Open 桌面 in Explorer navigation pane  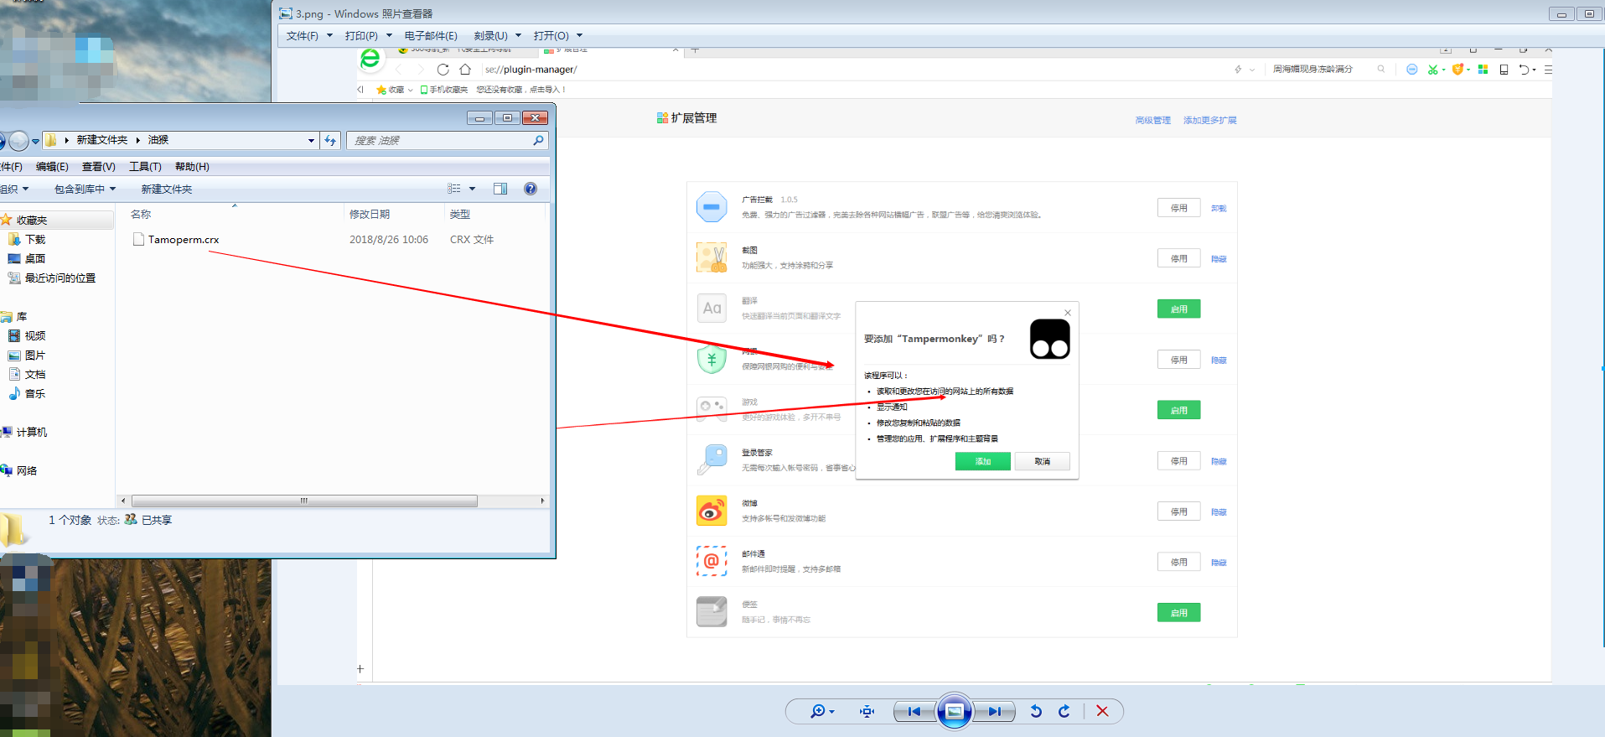pos(35,259)
